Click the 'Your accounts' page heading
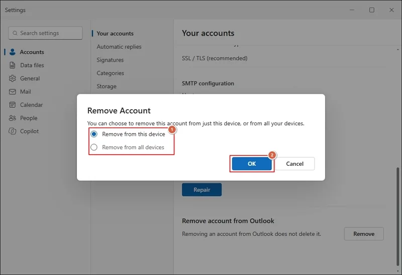Viewport: 402px width, 275px height. point(208,33)
